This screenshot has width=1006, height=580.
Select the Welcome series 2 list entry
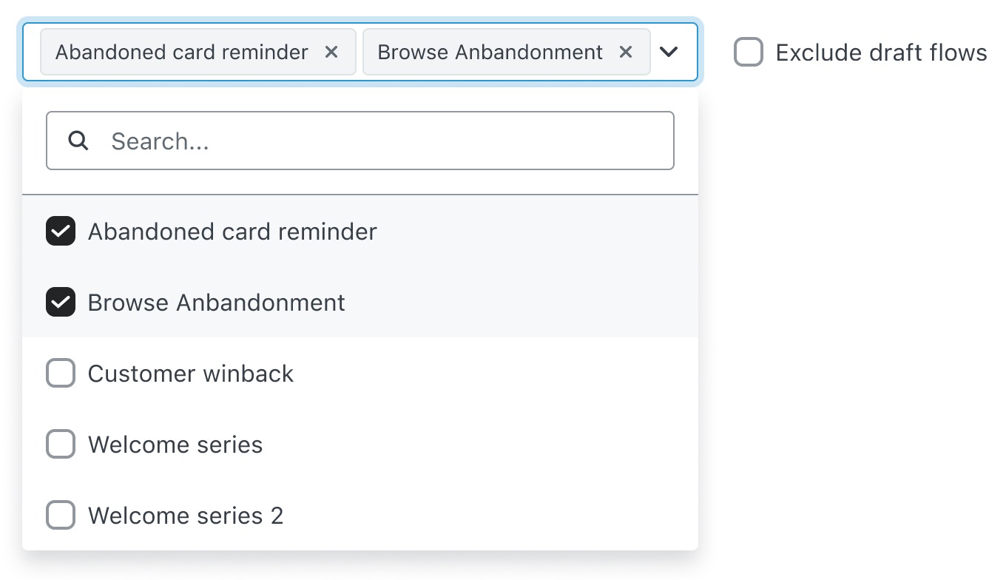click(185, 515)
